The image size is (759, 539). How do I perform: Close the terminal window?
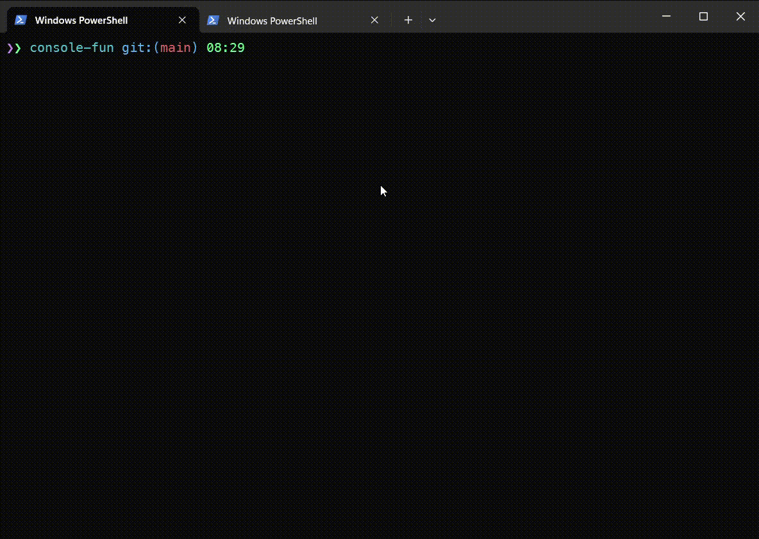tap(740, 17)
